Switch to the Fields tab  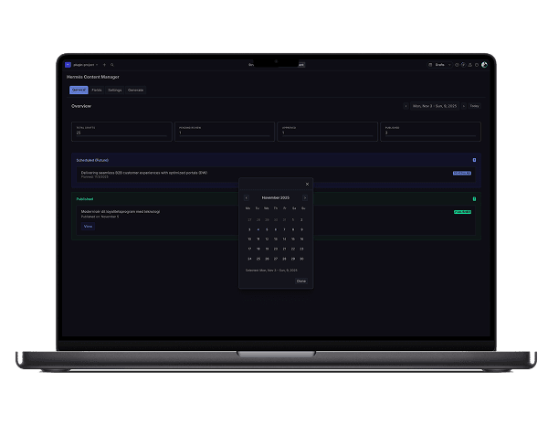(x=97, y=90)
